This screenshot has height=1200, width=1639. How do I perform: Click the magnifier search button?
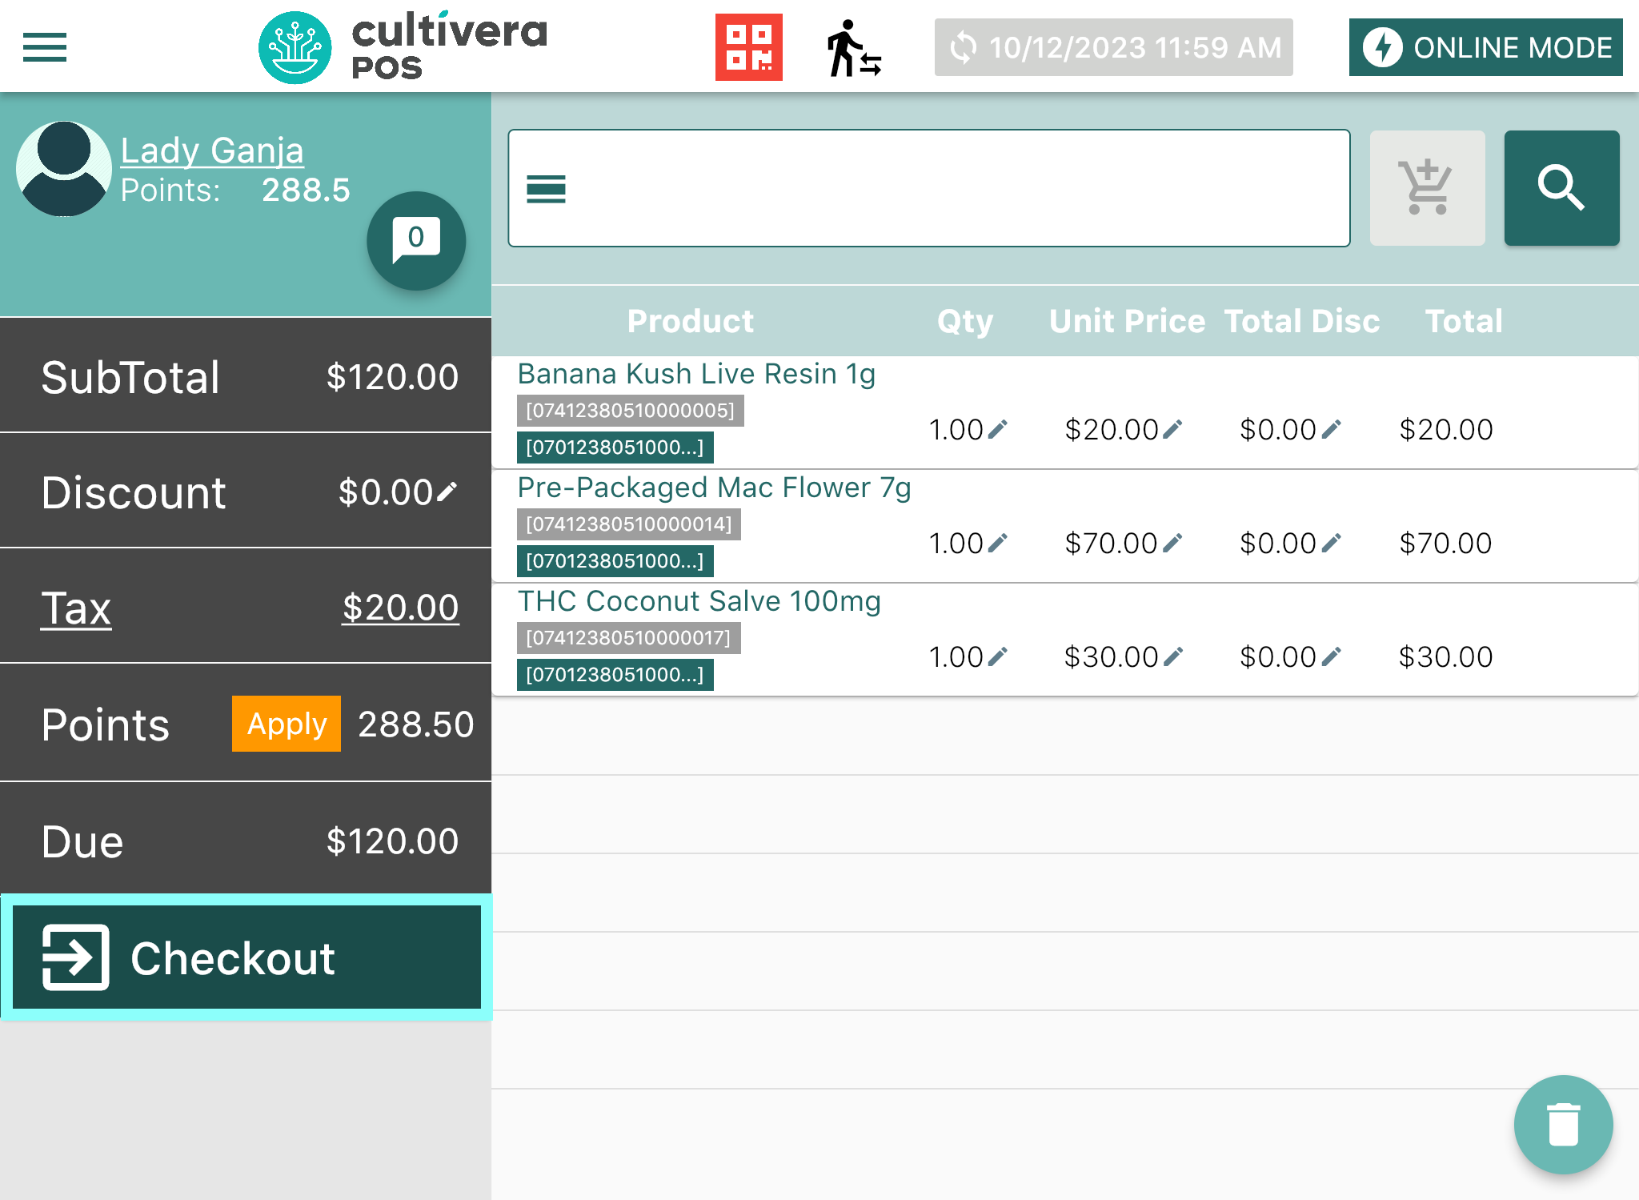[x=1561, y=188]
